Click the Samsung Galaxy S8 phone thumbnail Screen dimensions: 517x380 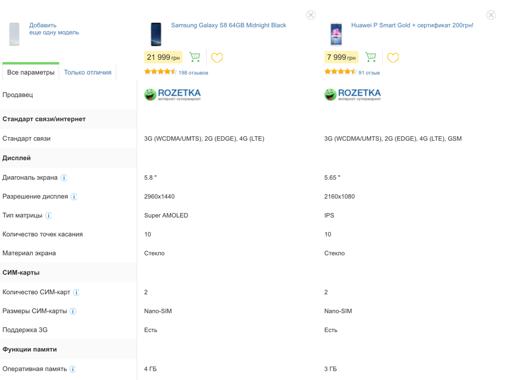pyautogui.click(x=156, y=34)
